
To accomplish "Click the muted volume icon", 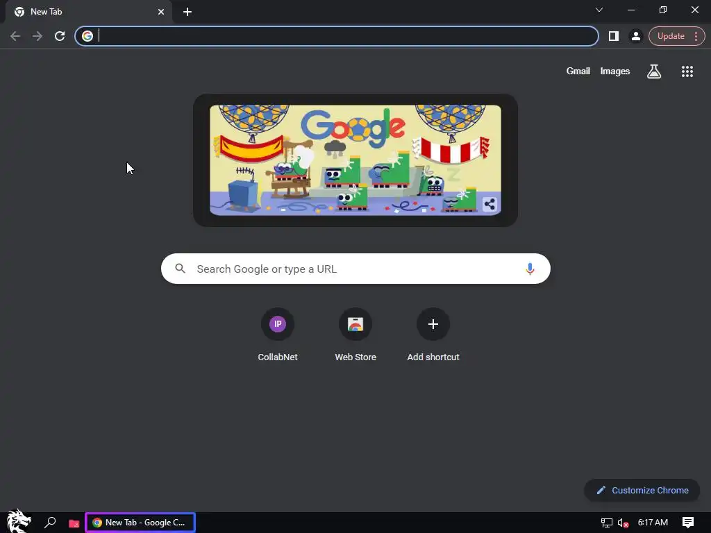I will click(x=623, y=523).
